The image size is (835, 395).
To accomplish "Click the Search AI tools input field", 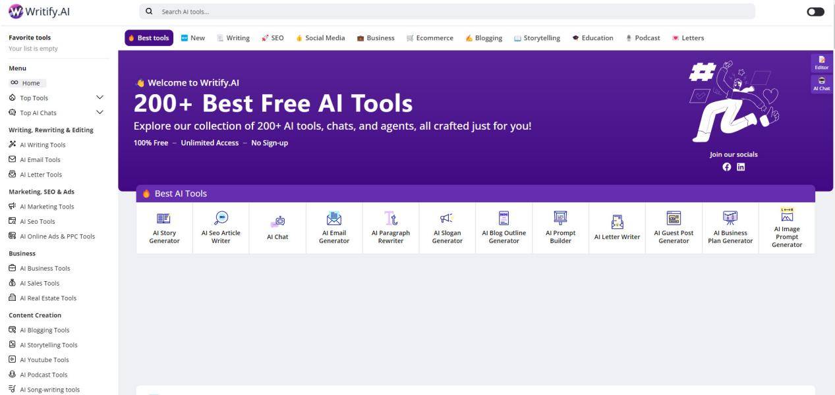I will click(x=448, y=12).
